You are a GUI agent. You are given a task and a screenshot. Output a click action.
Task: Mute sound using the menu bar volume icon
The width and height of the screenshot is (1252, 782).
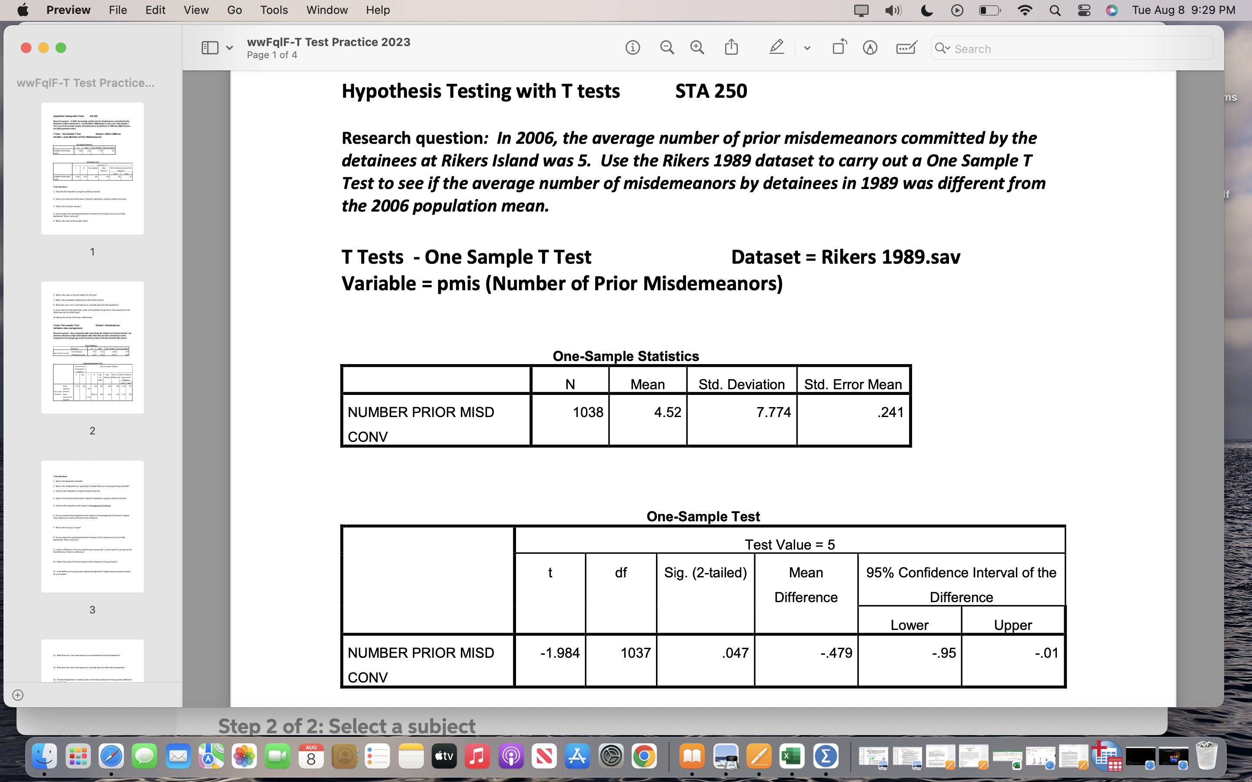click(893, 10)
